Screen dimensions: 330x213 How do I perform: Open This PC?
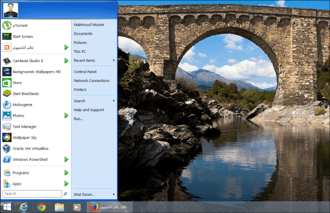pyautogui.click(x=80, y=51)
